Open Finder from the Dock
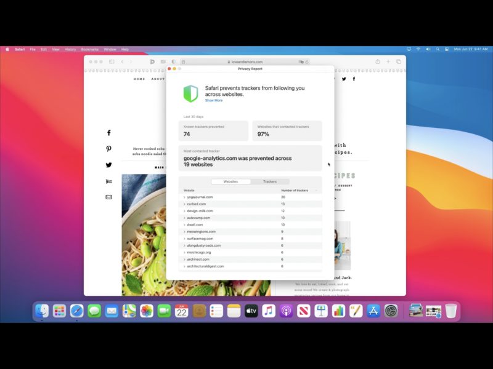 pyautogui.click(x=42, y=311)
